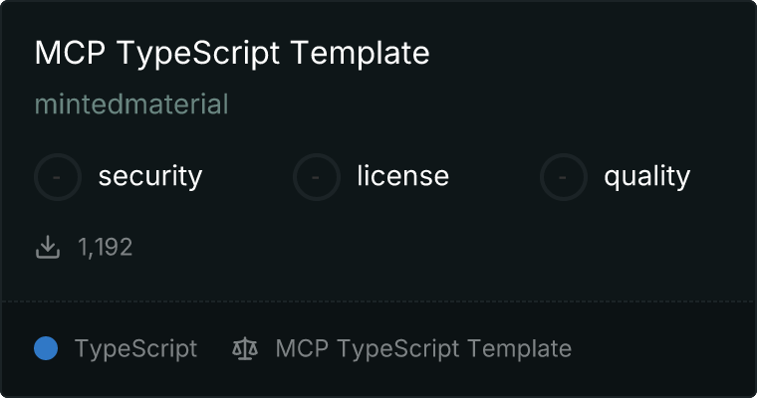Click the quality status circle badge
This screenshot has height=398, width=757.
[564, 177]
